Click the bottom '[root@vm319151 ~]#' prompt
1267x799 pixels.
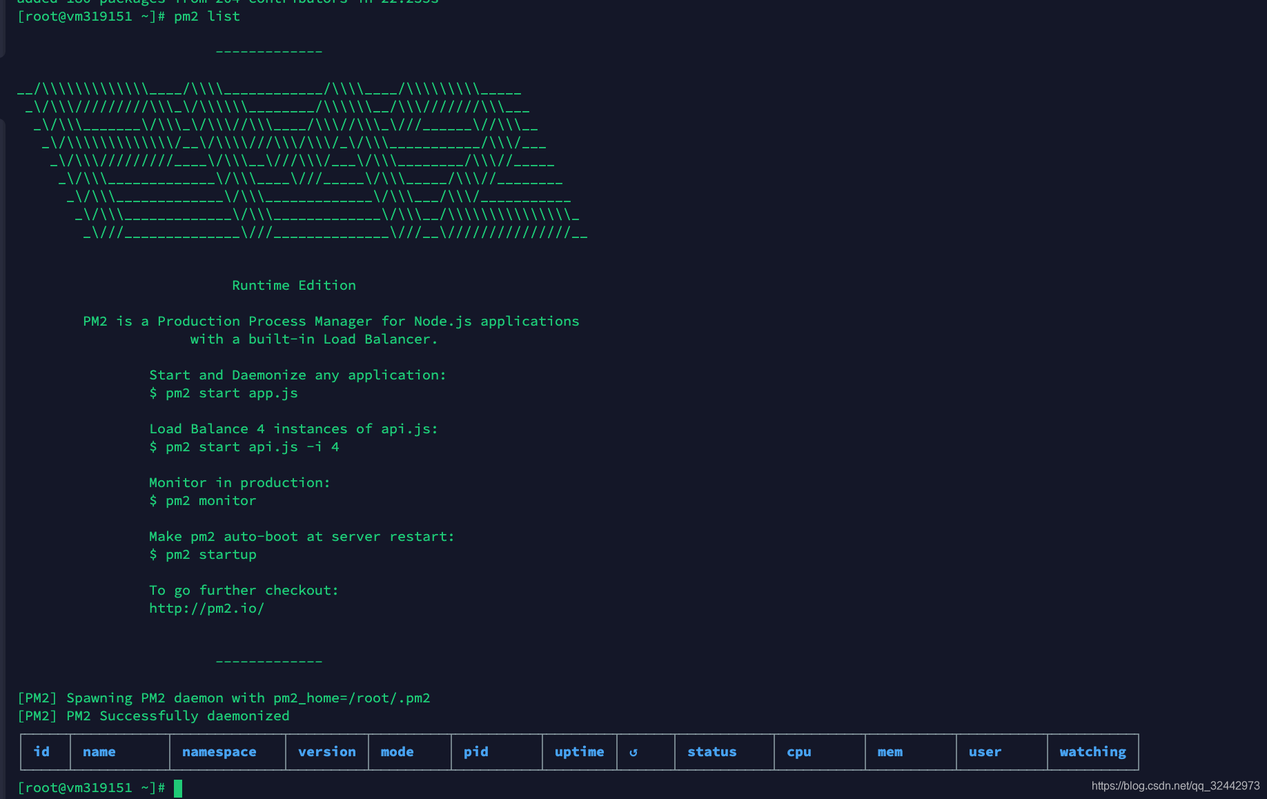click(91, 788)
